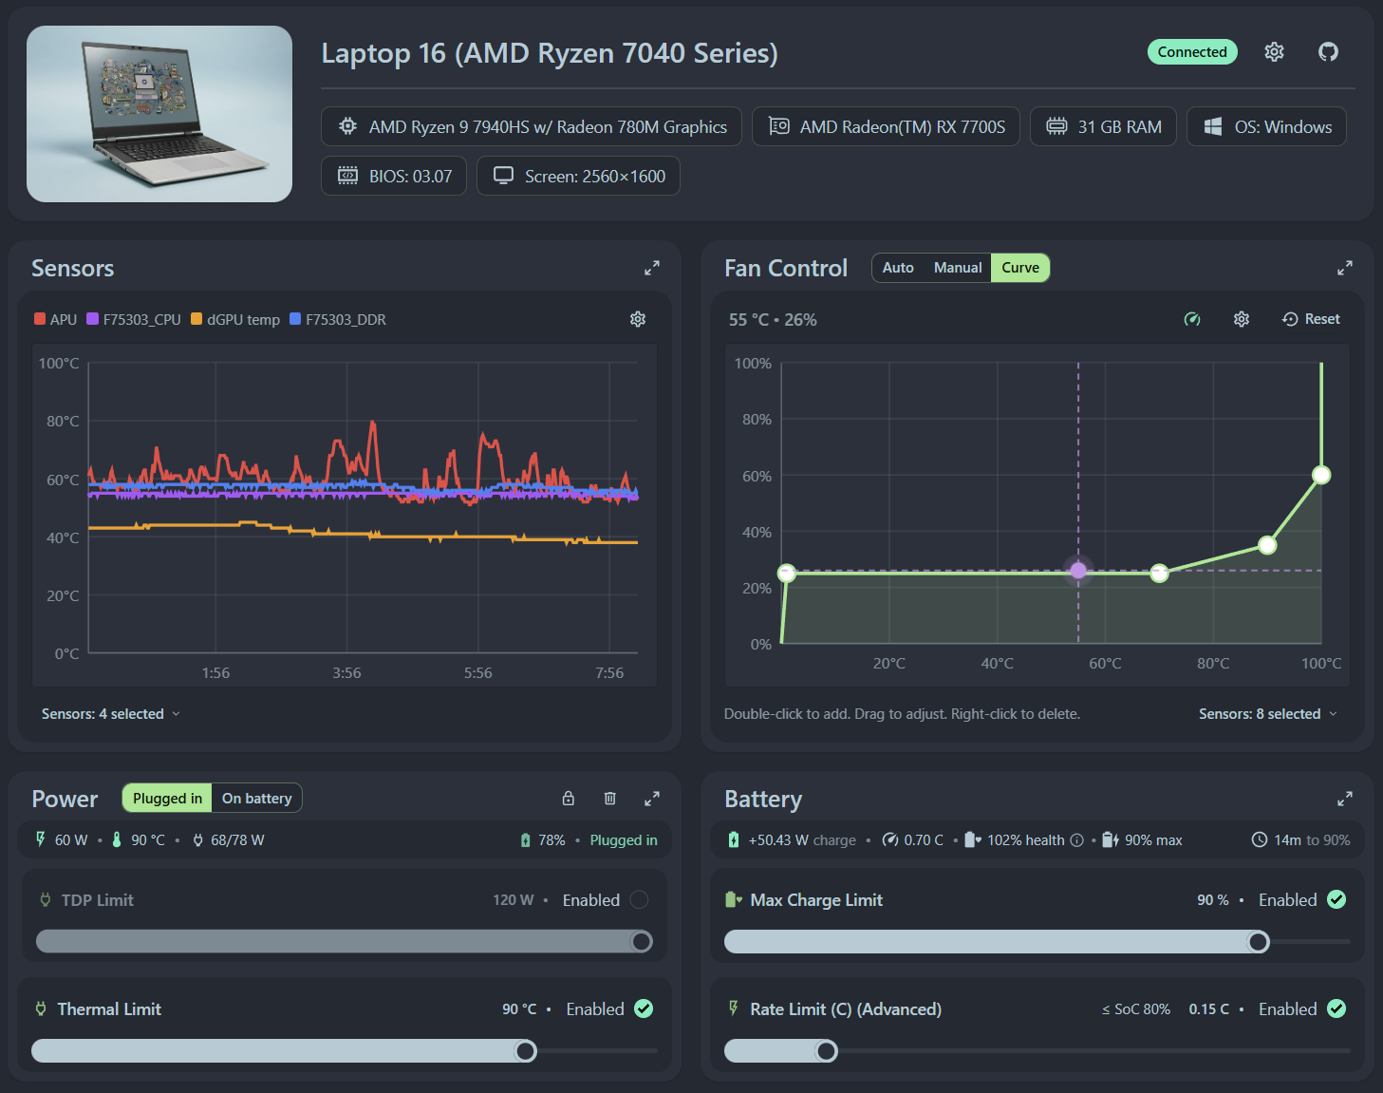This screenshot has width=1383, height=1093.
Task: Open the GitHub repository icon
Action: 1327,51
